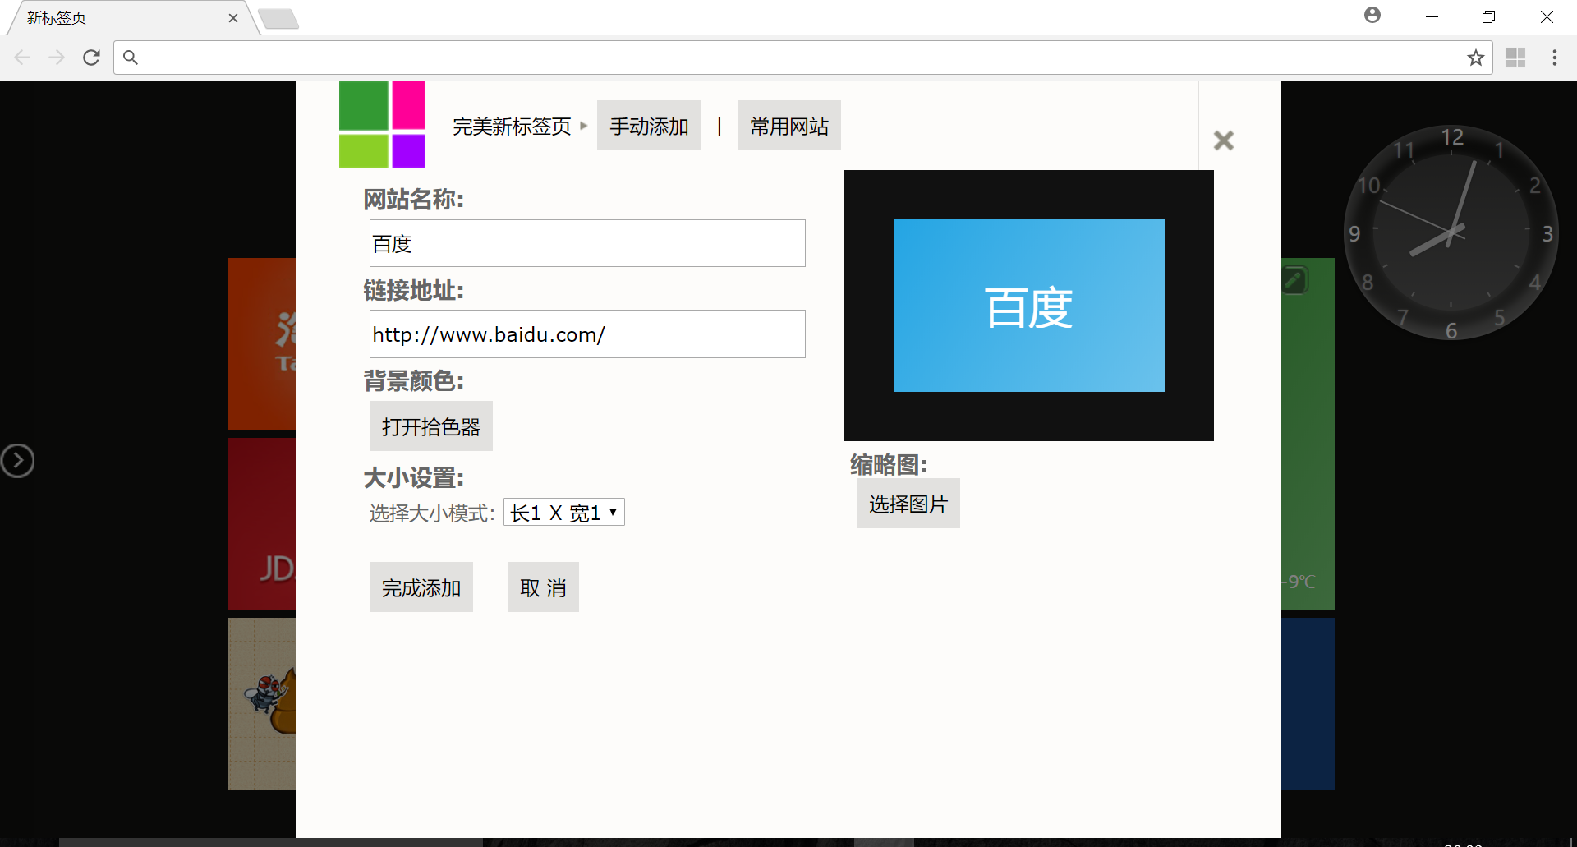This screenshot has width=1577, height=847.
Task: Click 选择图片 to pick thumbnail image
Action: 908,504
